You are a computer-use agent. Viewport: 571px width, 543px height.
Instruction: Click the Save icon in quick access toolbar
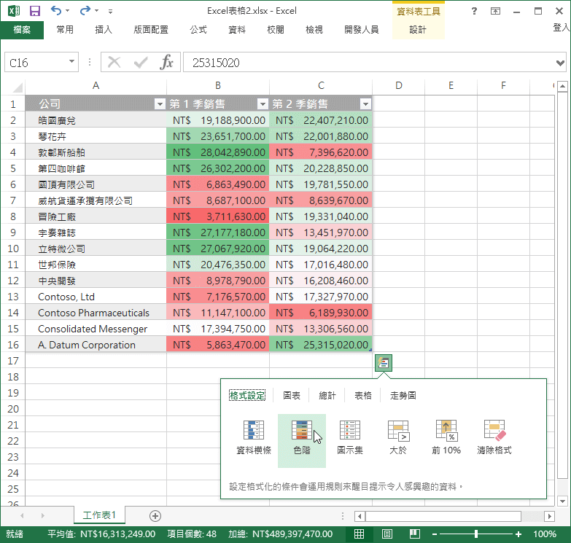(x=34, y=11)
